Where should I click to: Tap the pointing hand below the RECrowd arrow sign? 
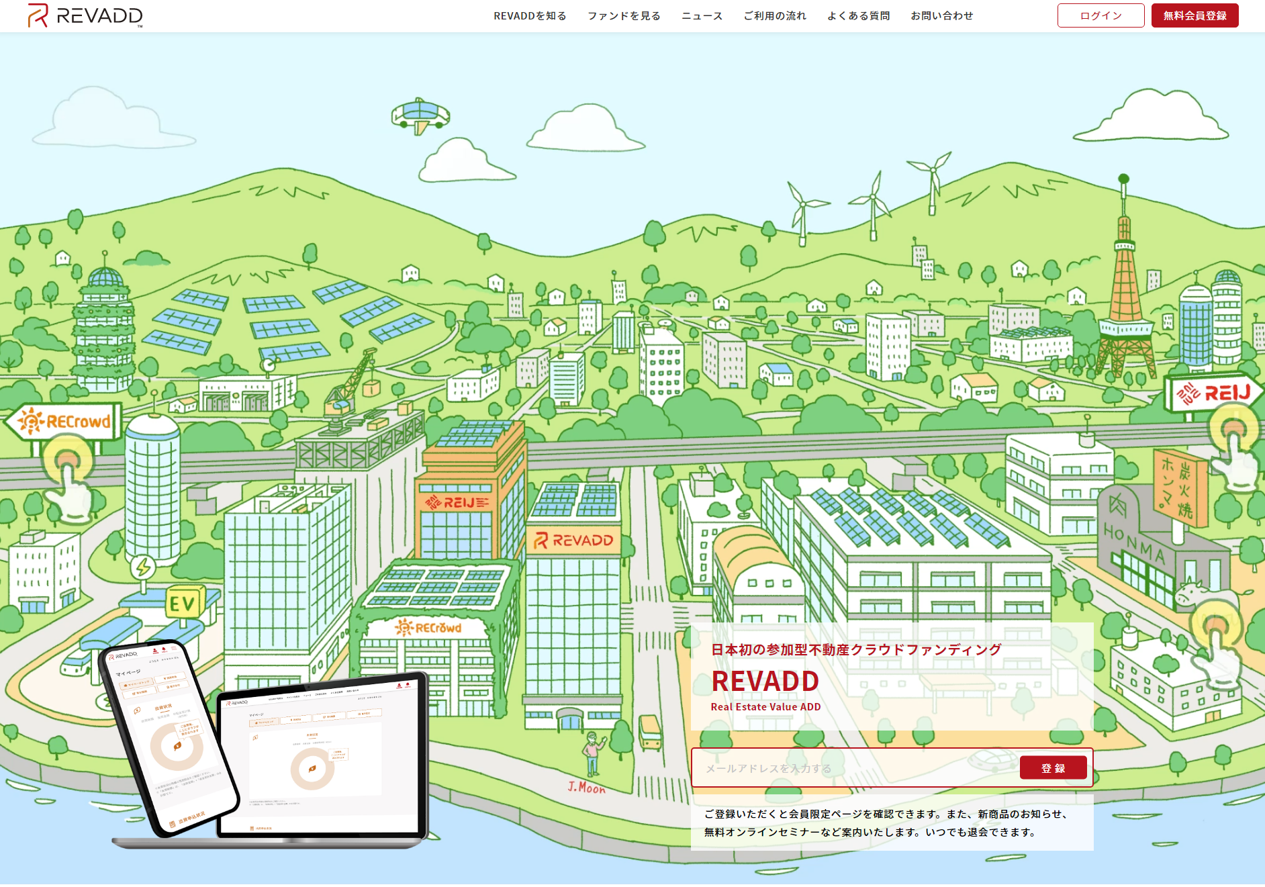[x=68, y=478]
